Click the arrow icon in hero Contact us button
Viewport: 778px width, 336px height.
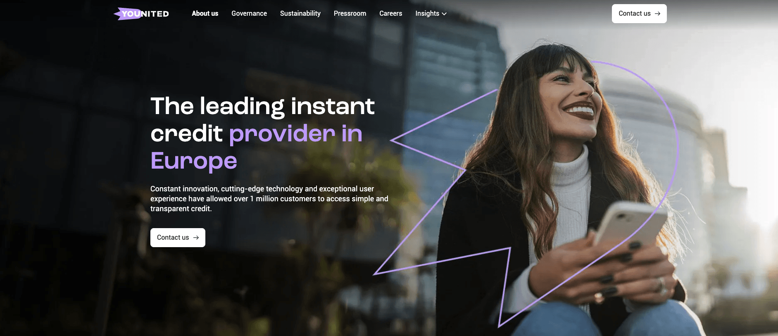pyautogui.click(x=196, y=238)
